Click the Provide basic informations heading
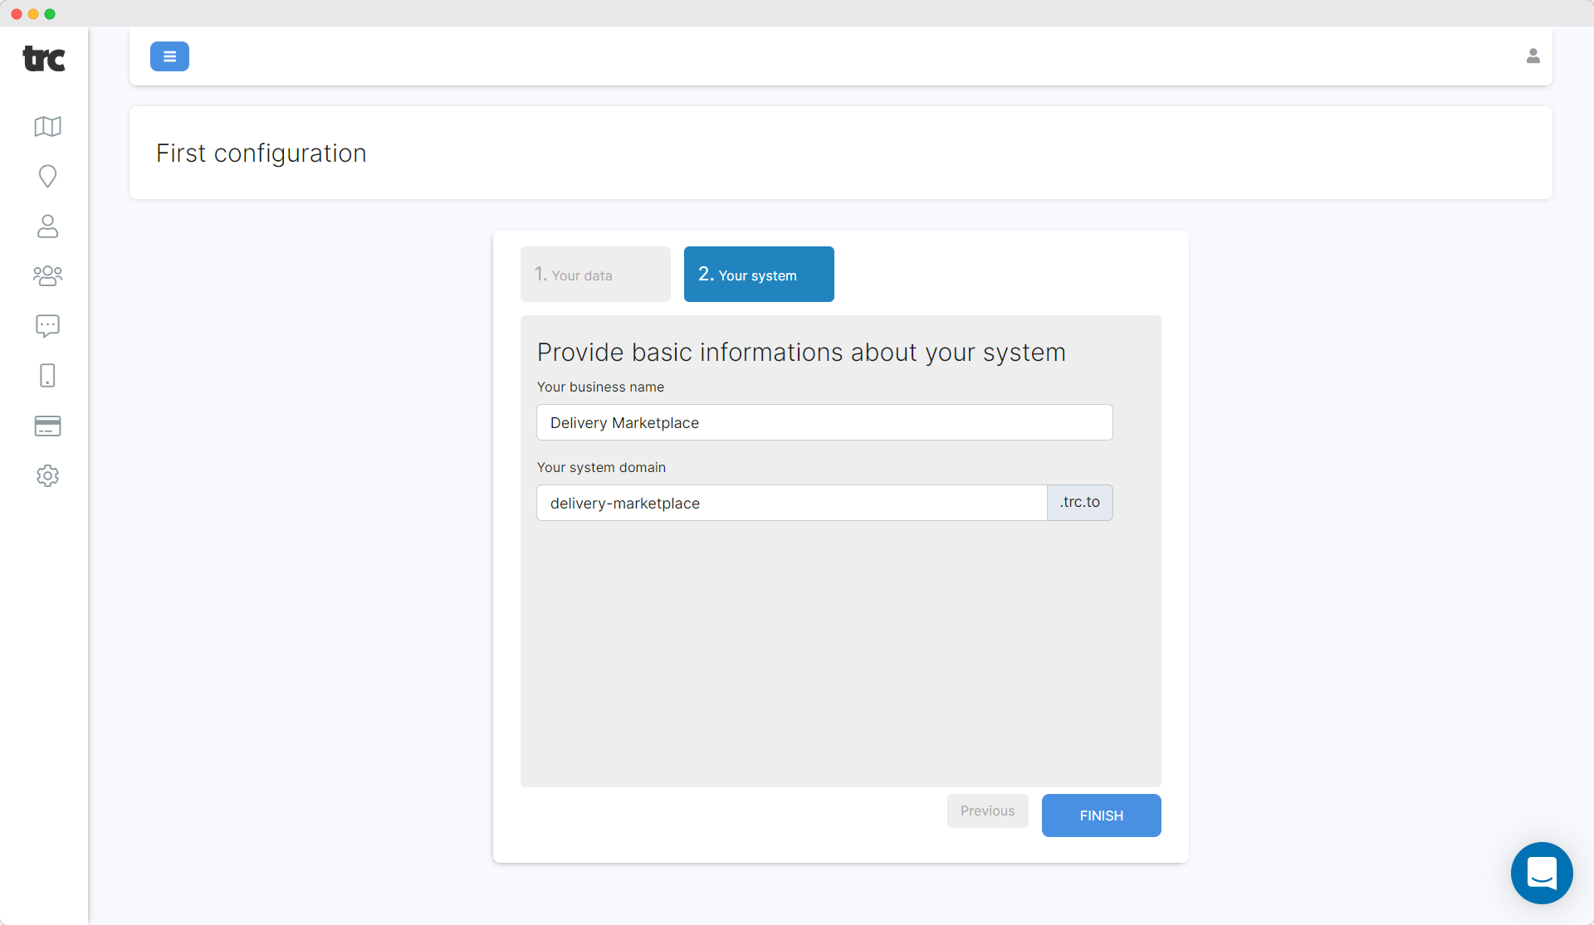 point(801,352)
